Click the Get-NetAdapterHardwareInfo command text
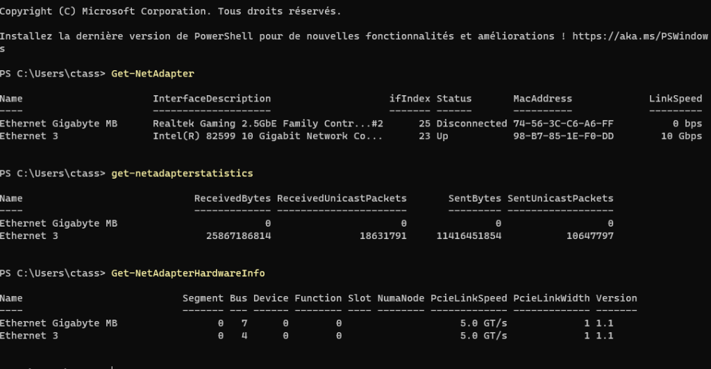 point(187,273)
